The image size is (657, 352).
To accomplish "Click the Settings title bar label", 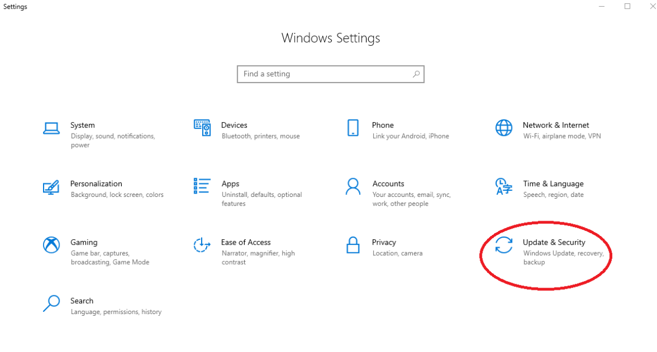I will pos(15,6).
